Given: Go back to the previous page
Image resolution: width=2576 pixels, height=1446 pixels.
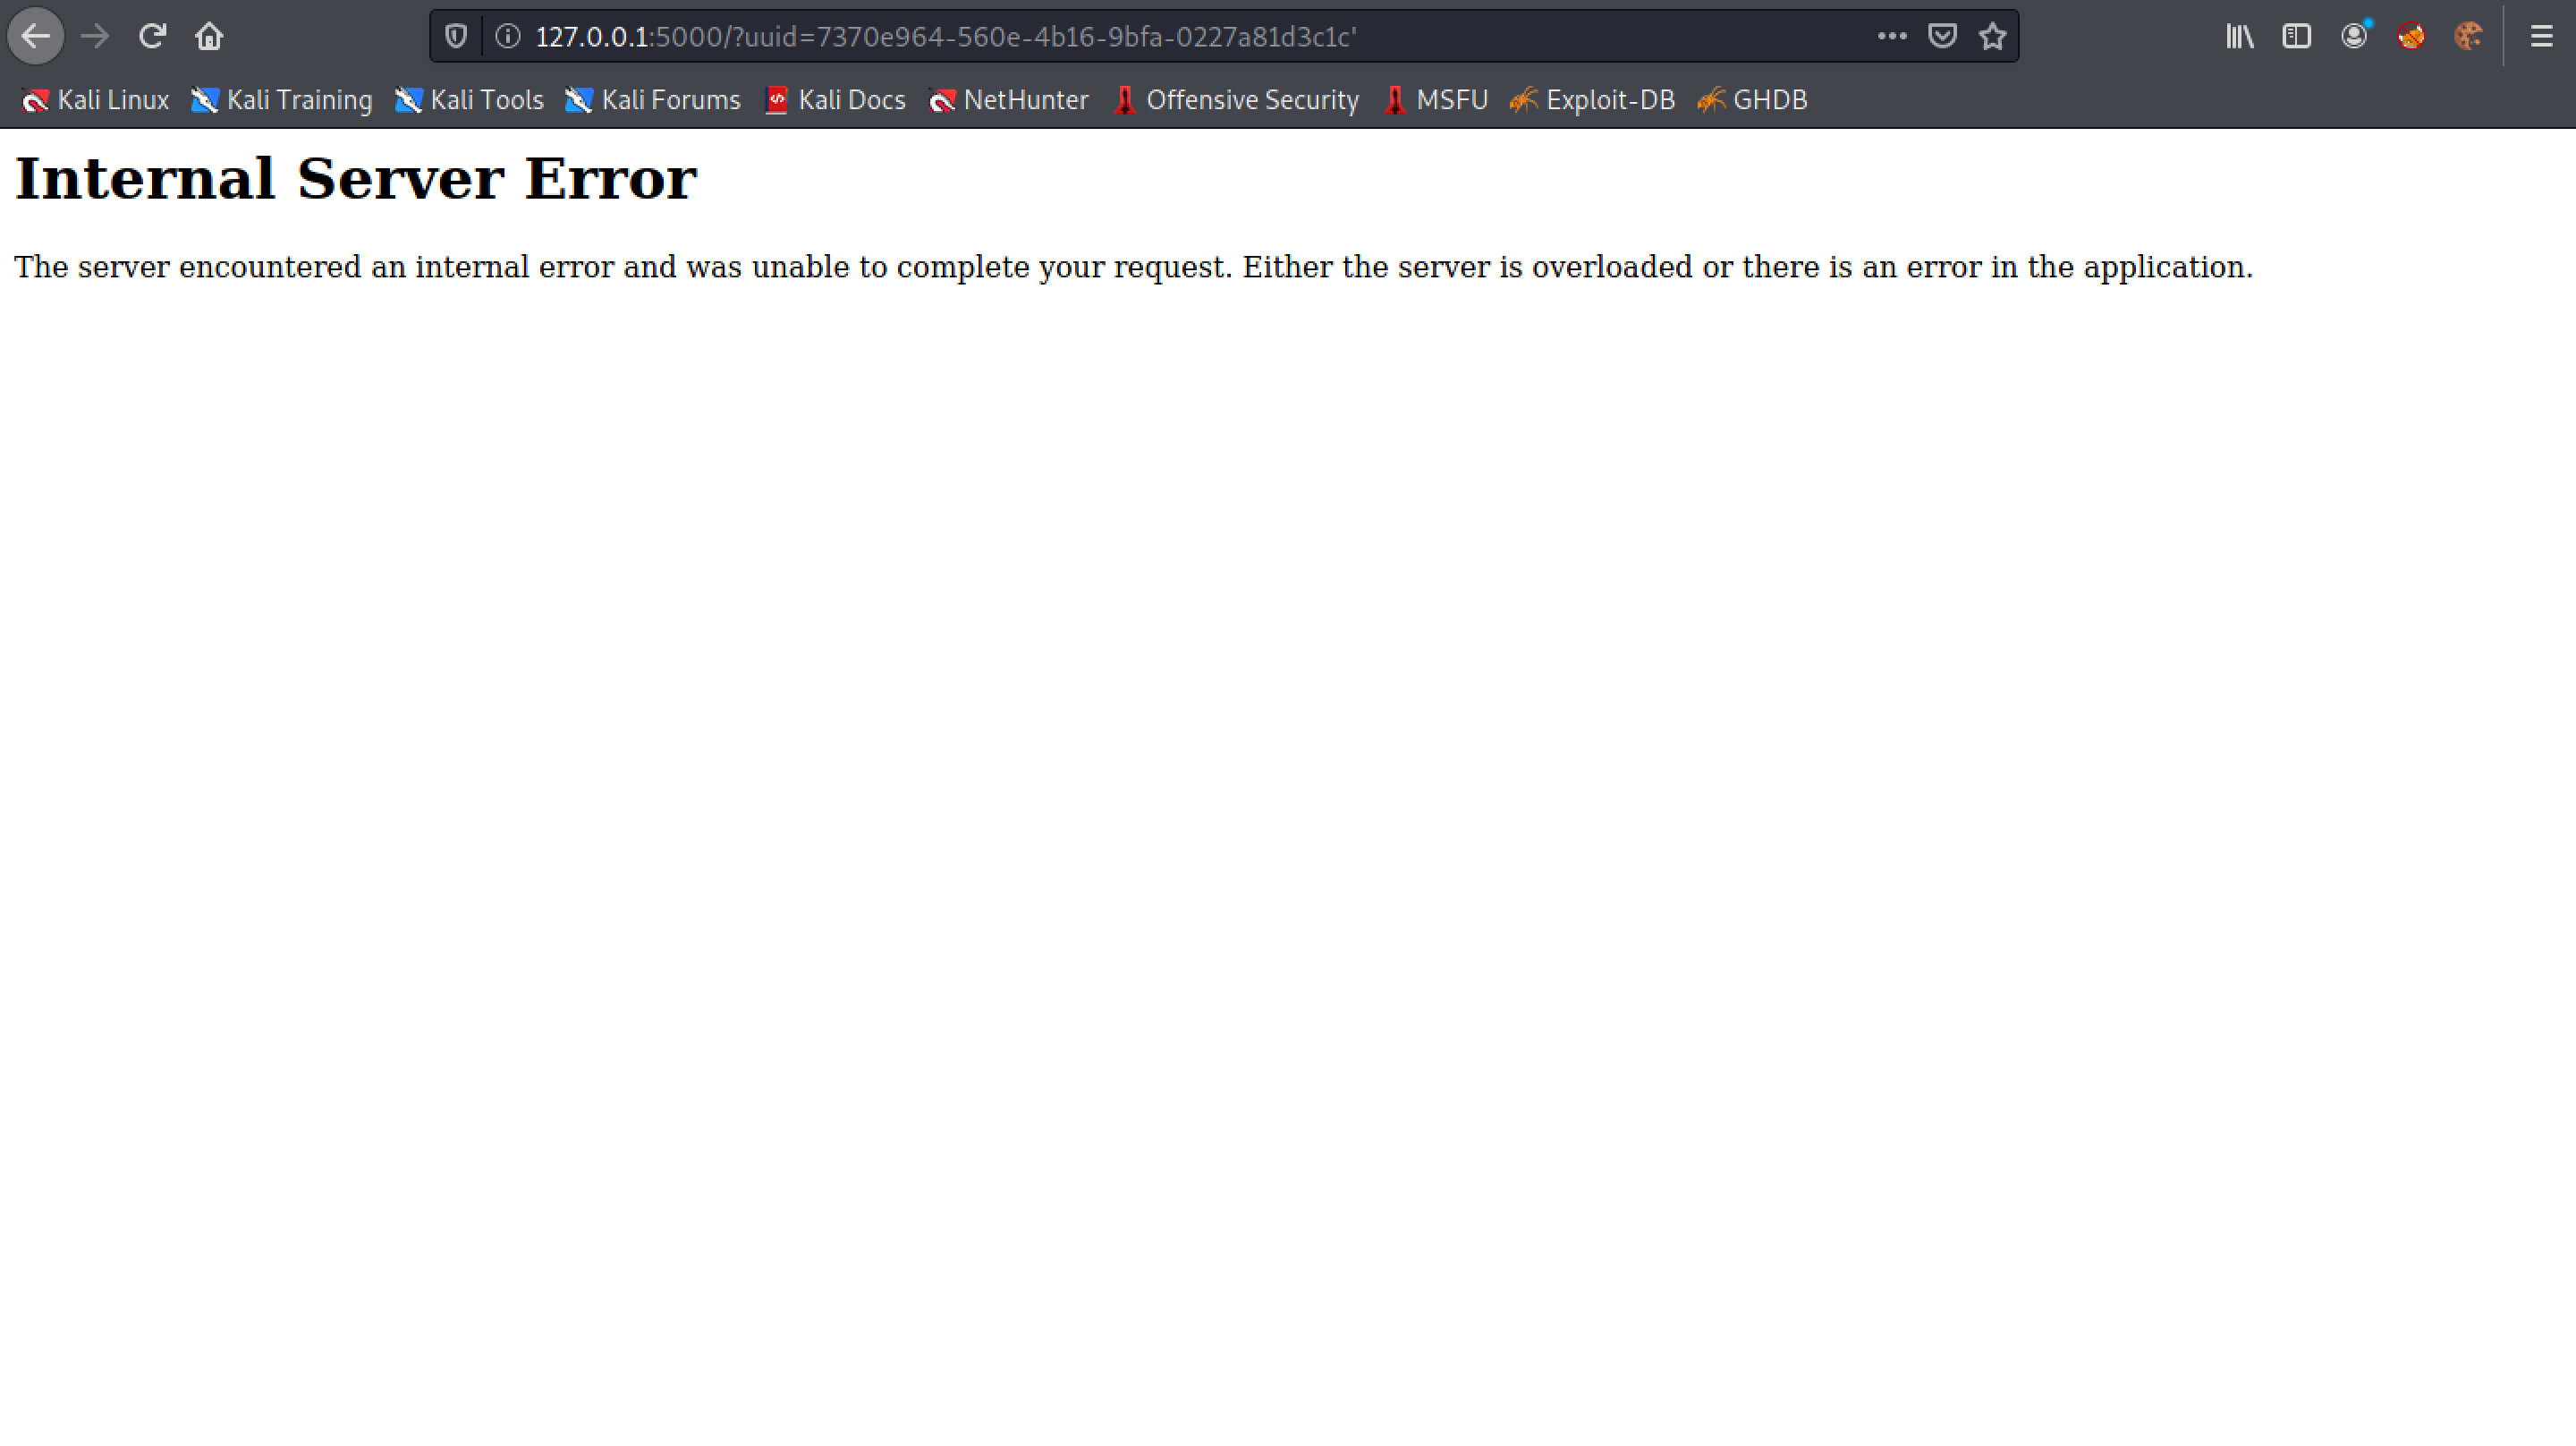Looking at the screenshot, I should 36,37.
